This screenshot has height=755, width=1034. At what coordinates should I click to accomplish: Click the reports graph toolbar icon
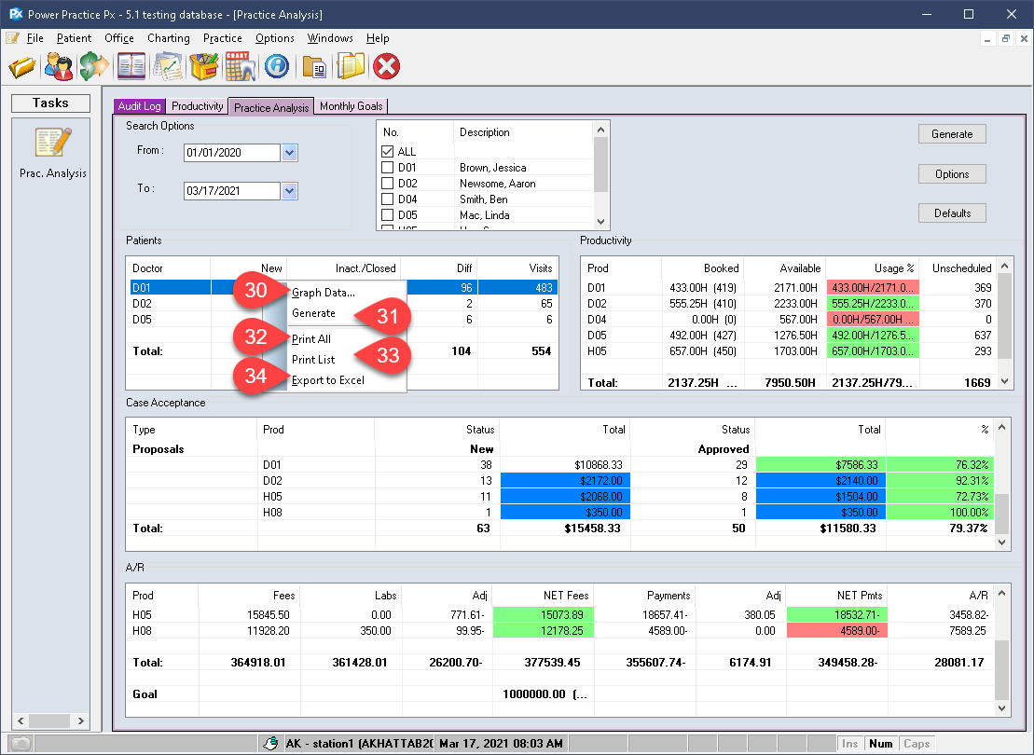(168, 66)
